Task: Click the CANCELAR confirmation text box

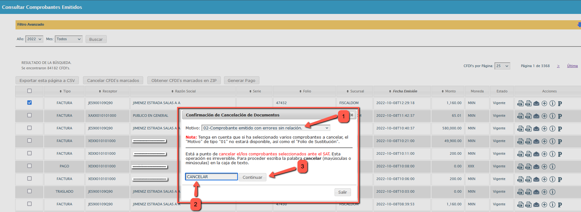Action: pyautogui.click(x=211, y=177)
